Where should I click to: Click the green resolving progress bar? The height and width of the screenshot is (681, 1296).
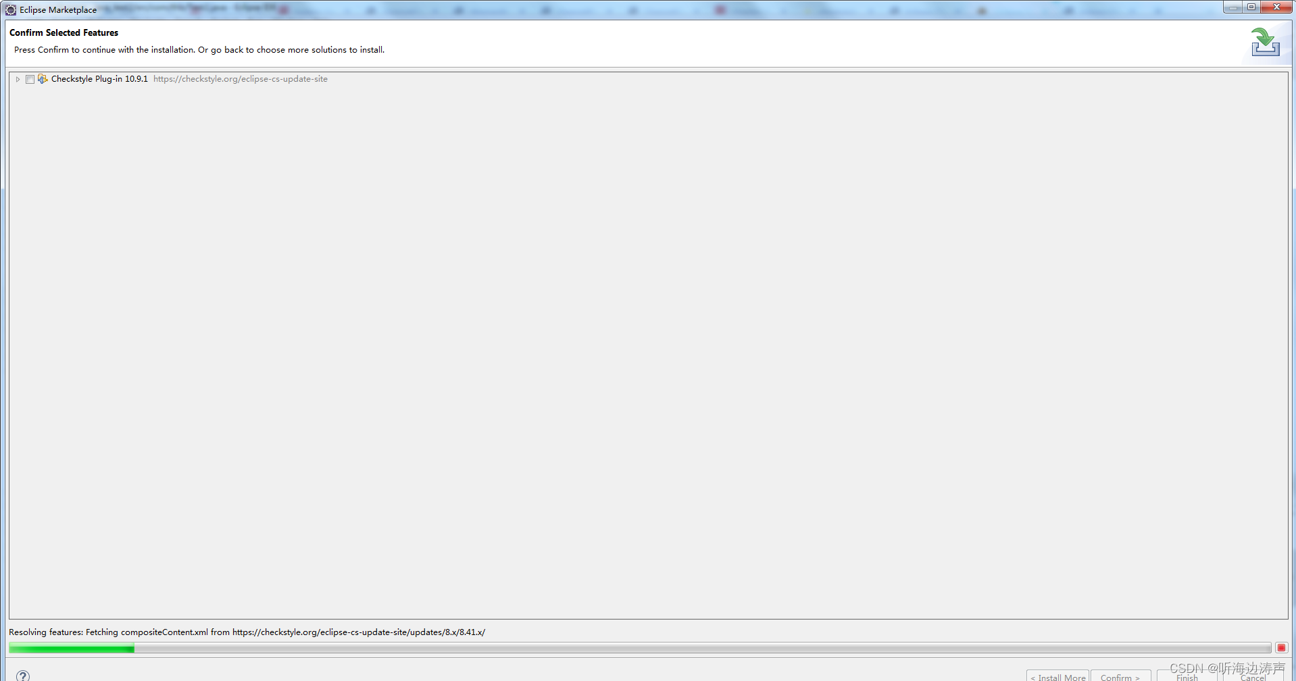click(640, 649)
